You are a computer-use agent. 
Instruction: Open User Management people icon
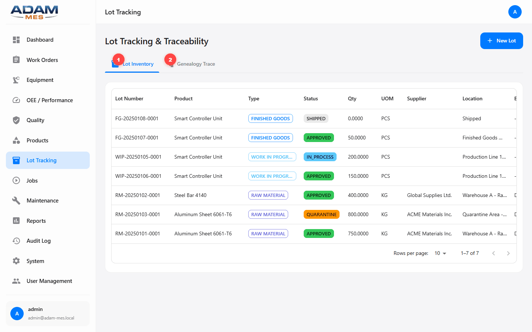[x=16, y=281]
